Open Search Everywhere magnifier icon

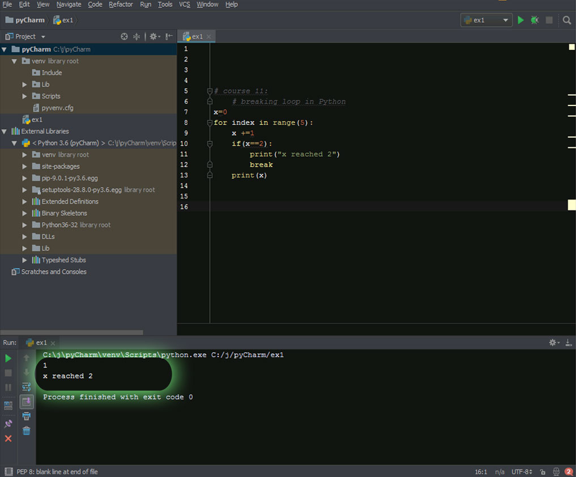click(567, 20)
